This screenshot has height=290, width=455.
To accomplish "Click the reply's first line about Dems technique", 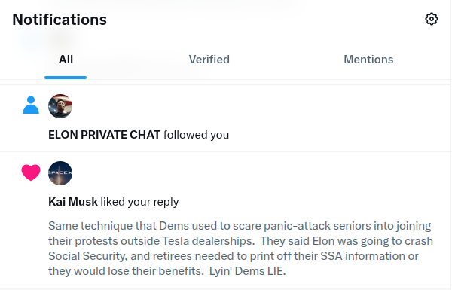I will 240,226.
